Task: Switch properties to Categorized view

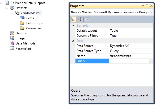Action: [73, 19]
